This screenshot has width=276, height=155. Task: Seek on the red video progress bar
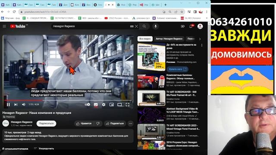(68, 100)
